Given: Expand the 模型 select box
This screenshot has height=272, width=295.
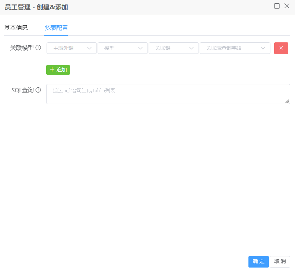Looking at the screenshot, I should tap(118, 48).
